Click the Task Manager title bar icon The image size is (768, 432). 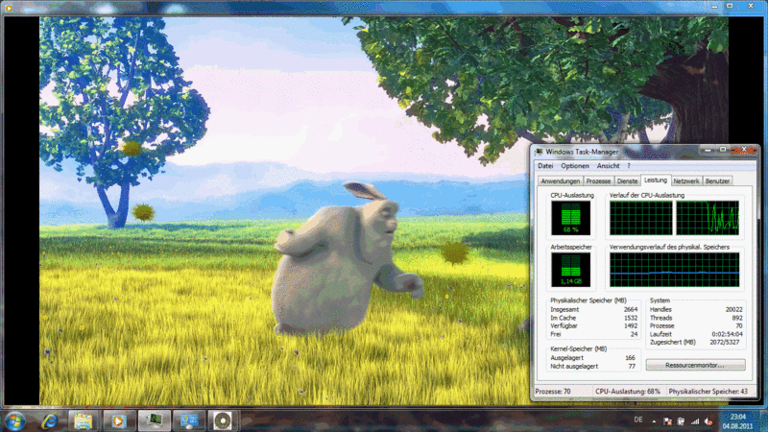539,152
